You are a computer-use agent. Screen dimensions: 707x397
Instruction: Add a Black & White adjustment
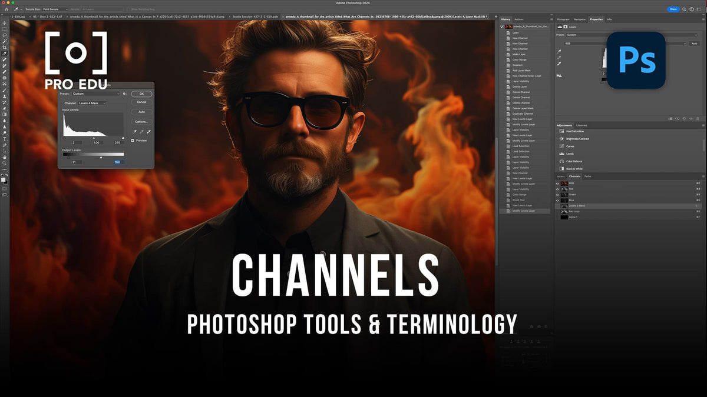click(570, 169)
